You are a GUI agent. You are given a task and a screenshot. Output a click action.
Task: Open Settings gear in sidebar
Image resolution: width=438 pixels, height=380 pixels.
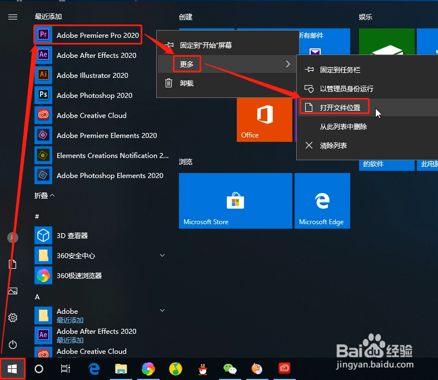click(13, 318)
